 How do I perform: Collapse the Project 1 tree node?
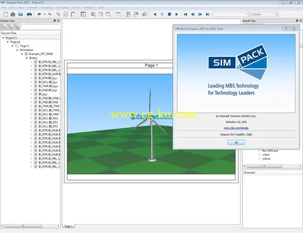tap(3, 37)
